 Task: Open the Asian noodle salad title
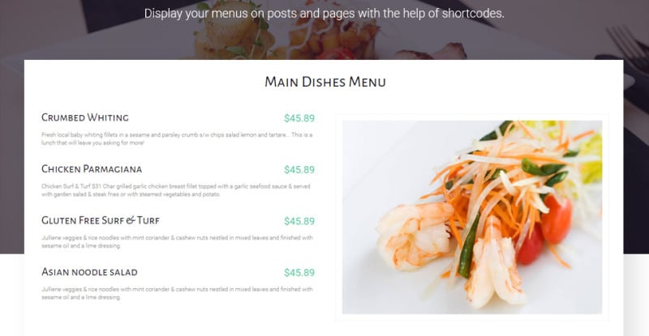click(x=89, y=272)
